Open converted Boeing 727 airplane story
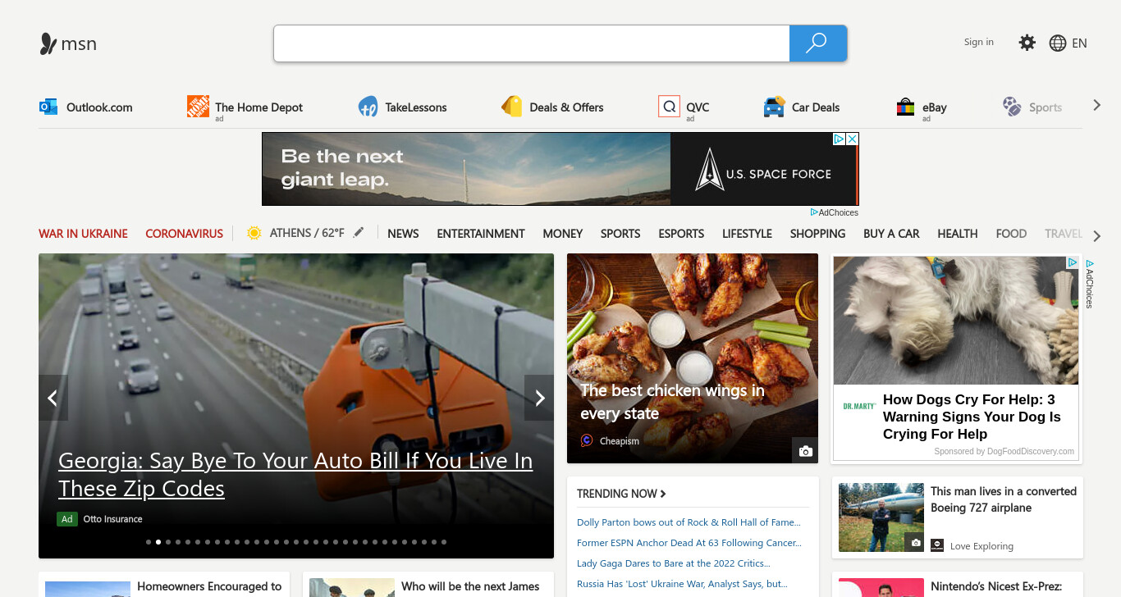The image size is (1121, 597). [x=1004, y=499]
